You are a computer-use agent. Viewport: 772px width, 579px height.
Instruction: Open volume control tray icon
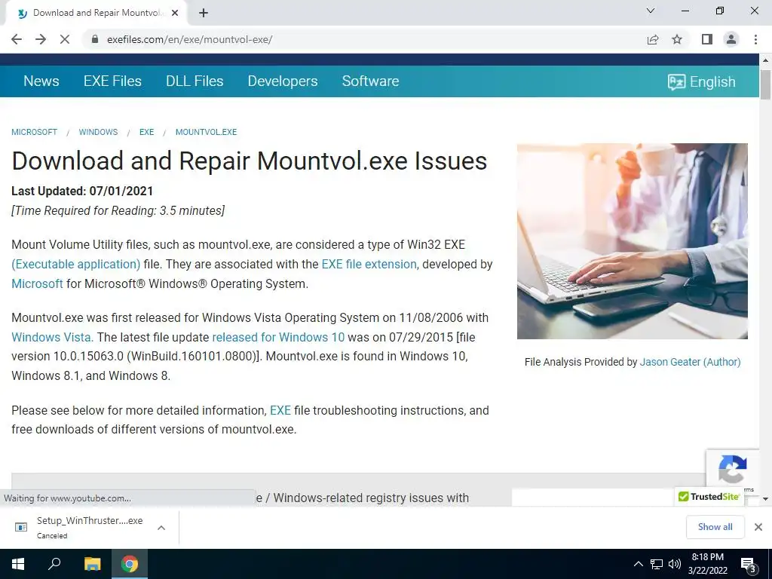(x=675, y=564)
